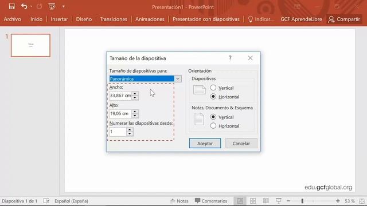Decrease Ancho width with down arrow
This screenshot has height=206, width=367.
click(135, 97)
